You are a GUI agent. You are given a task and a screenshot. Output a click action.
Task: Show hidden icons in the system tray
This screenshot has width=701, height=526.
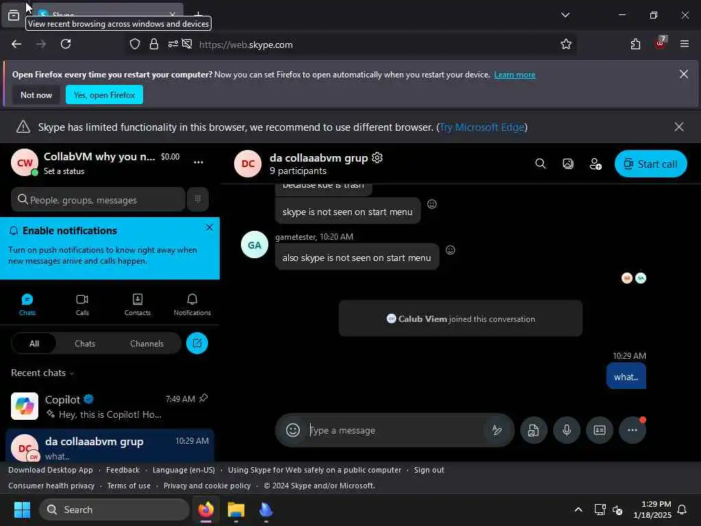point(578,510)
